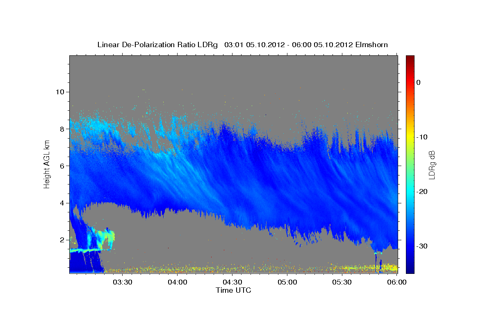
Task: Click the 'Height AGL km' axis label
Action: [47, 164]
